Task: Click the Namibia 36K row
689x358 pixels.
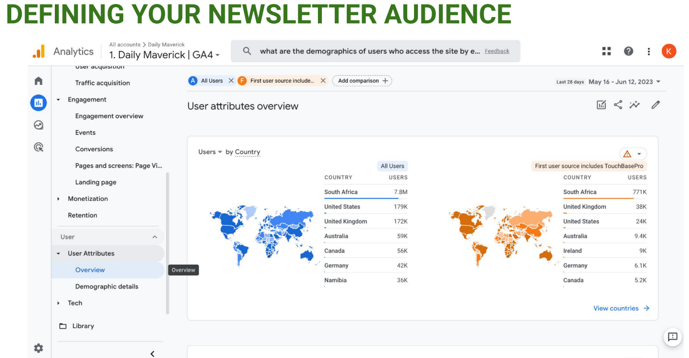Action: pos(366,281)
